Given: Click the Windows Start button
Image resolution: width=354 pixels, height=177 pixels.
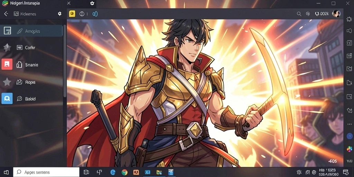Looking at the screenshot, I should 6,173.
